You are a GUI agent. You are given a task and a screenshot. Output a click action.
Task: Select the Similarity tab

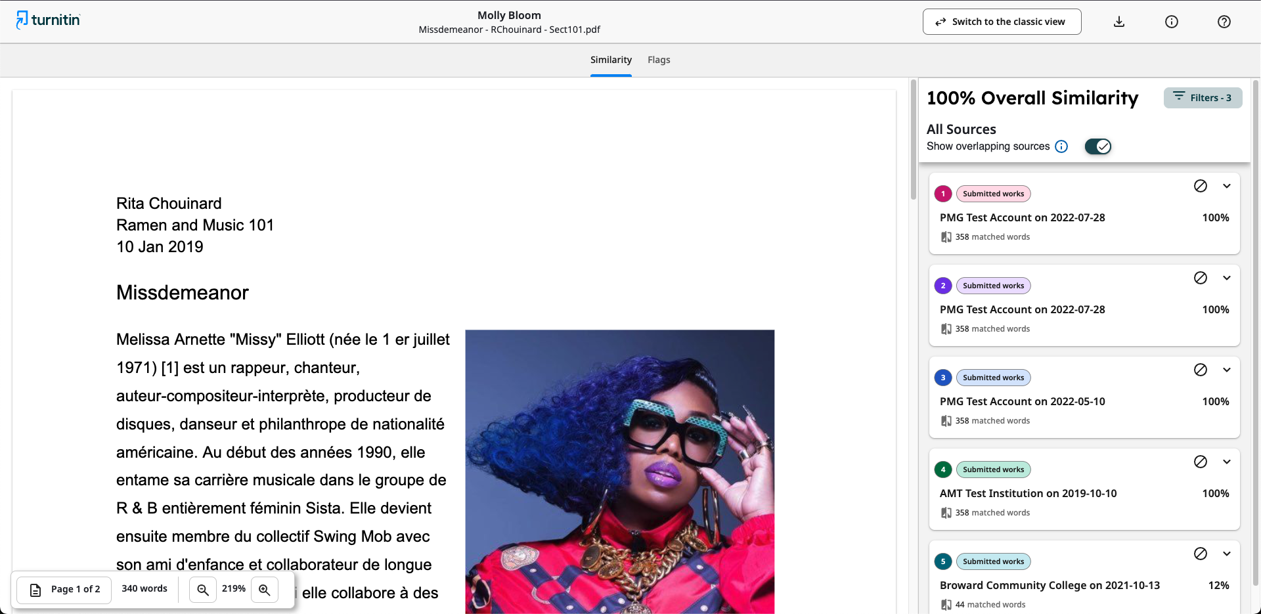tap(611, 60)
